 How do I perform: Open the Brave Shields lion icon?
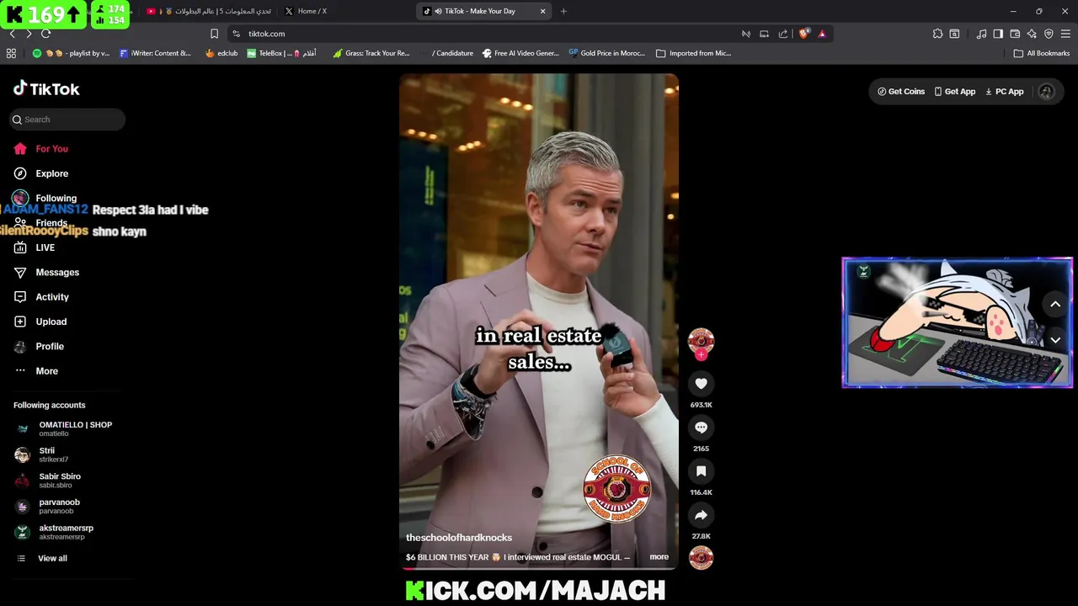click(804, 34)
